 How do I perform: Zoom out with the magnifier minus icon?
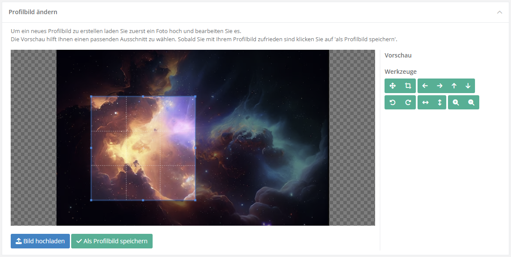pos(471,103)
